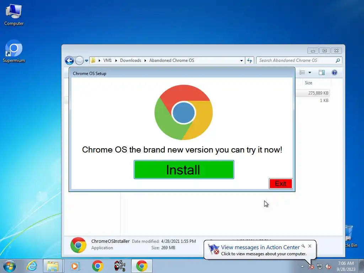Click the network tray icon
The height and width of the screenshot is (273, 364).
coord(320,267)
